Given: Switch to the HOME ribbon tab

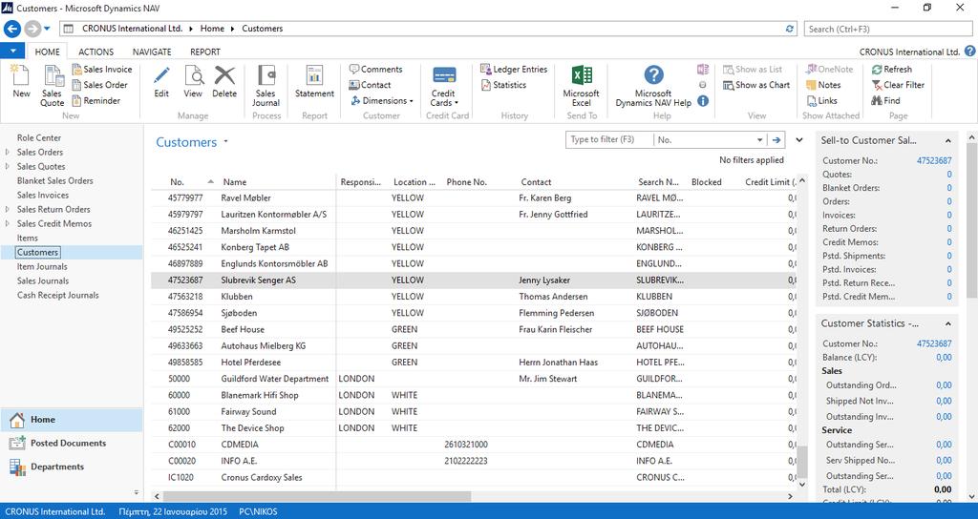Looking at the screenshot, I should coord(48,52).
